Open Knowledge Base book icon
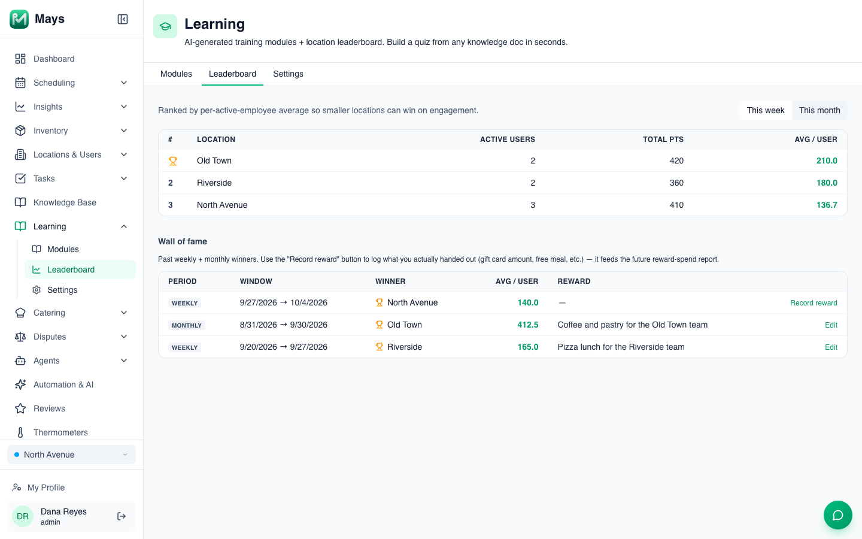 point(20,202)
